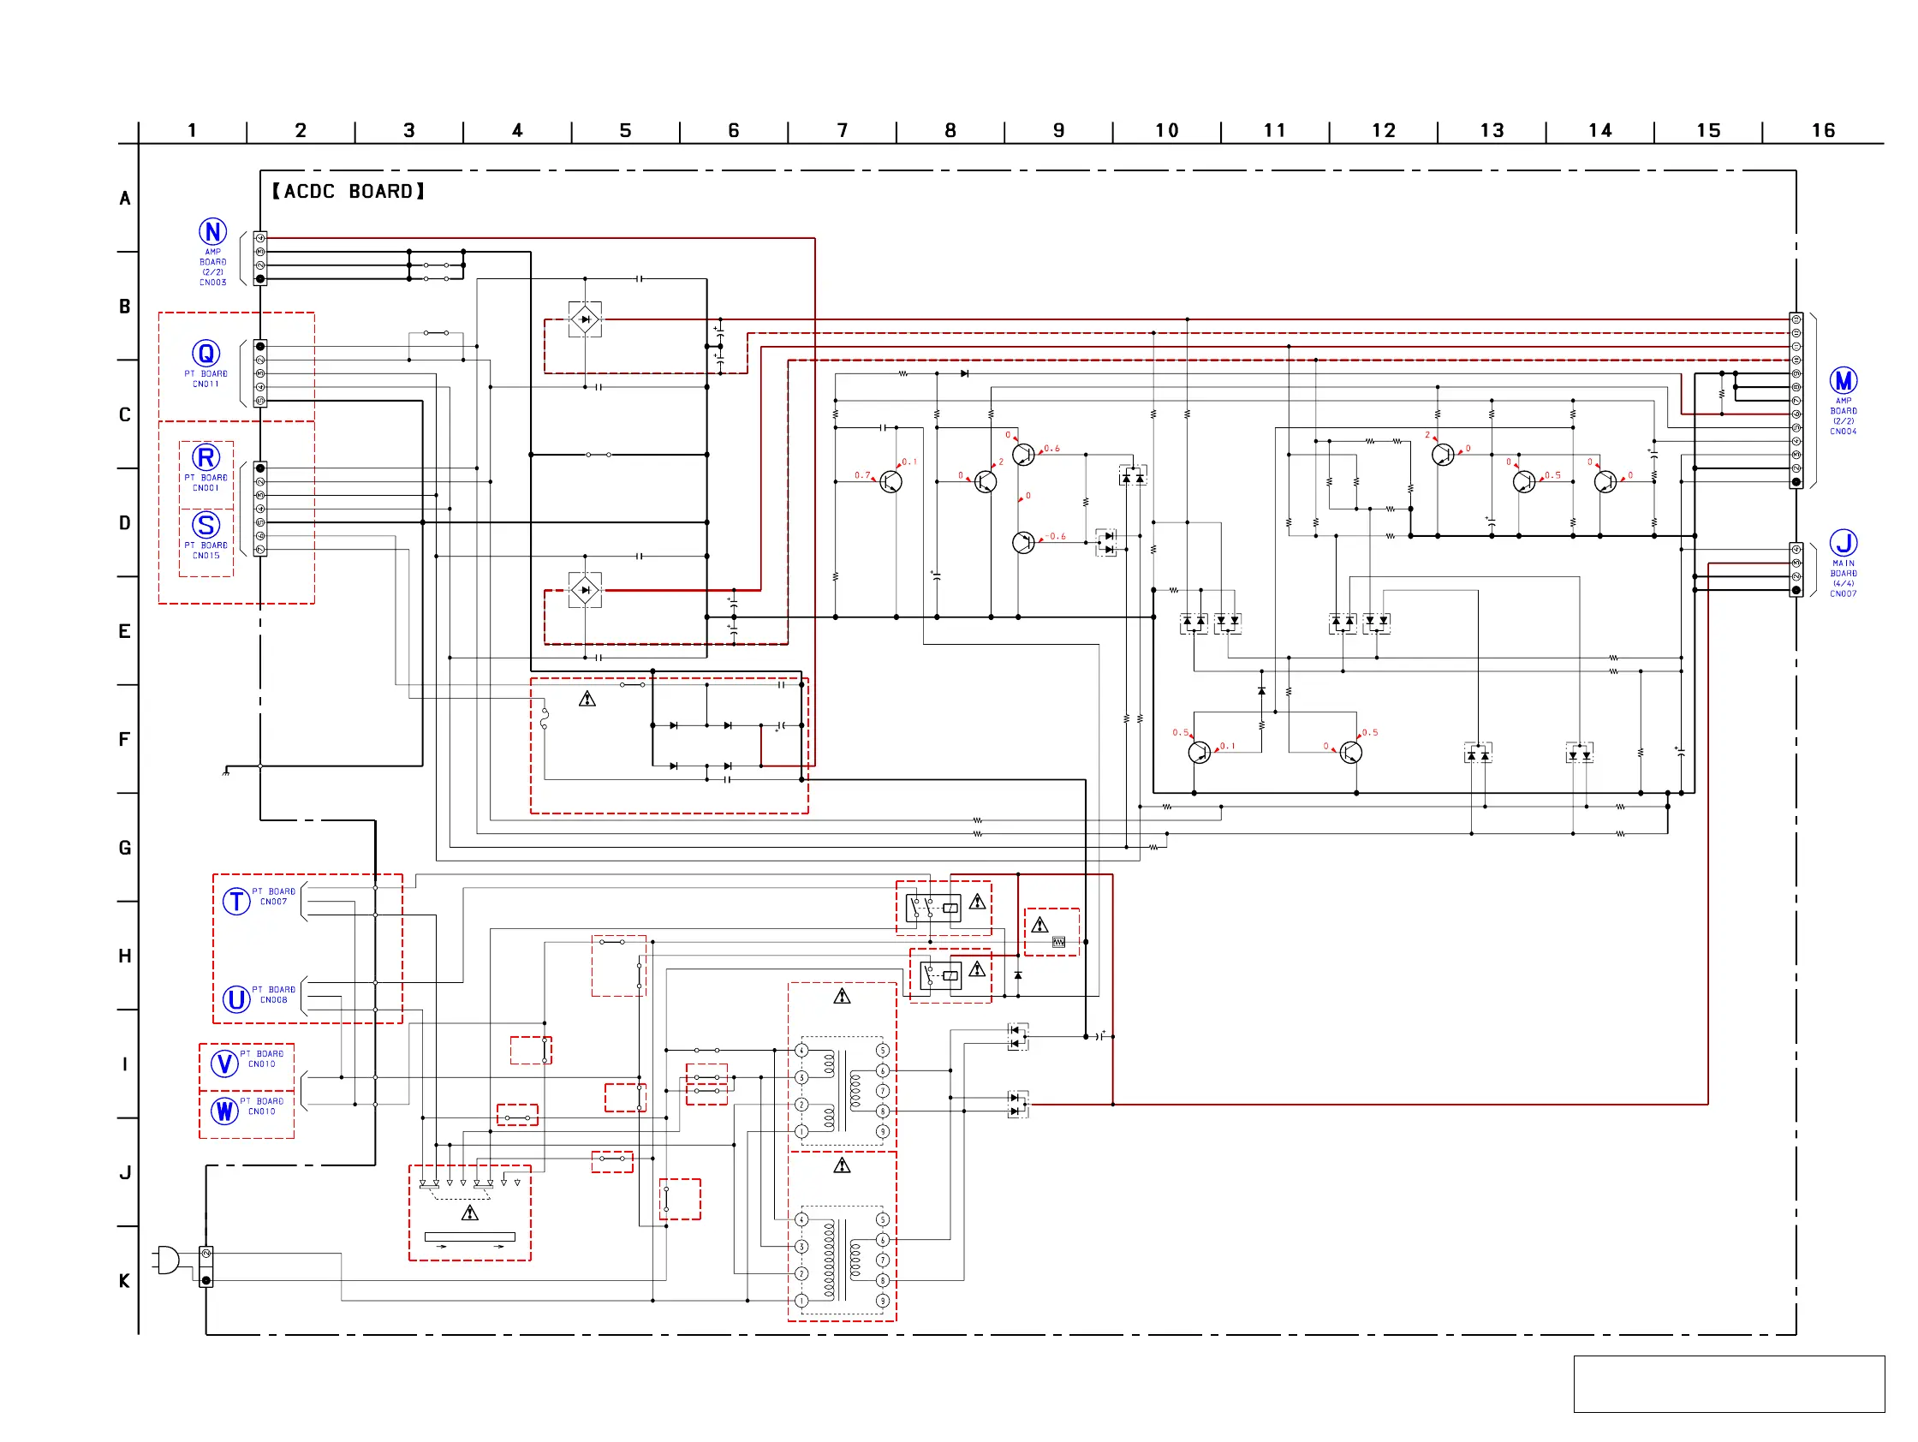Click the circled W PT BOARD marker
The height and width of the screenshot is (1442, 1918).
224,1110
